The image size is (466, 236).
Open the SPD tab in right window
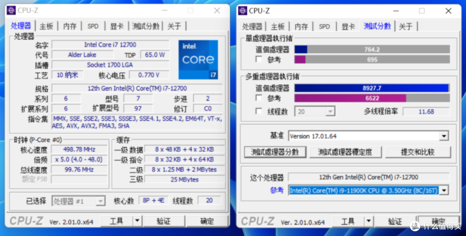point(324,26)
